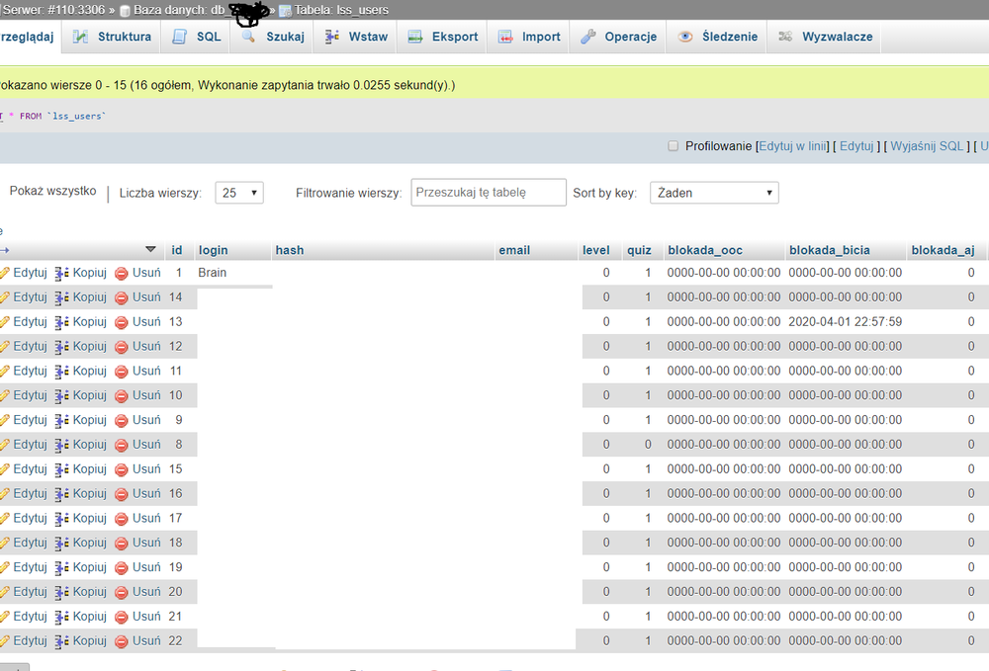Open the Liczba wierszy dropdown
Viewport: 989px width, 671px height.
(x=239, y=193)
